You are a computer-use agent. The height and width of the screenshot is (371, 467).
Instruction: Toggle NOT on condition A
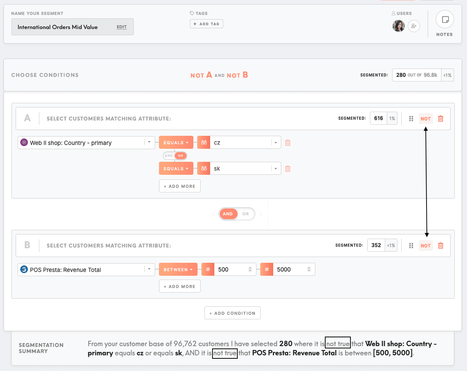[x=425, y=119]
